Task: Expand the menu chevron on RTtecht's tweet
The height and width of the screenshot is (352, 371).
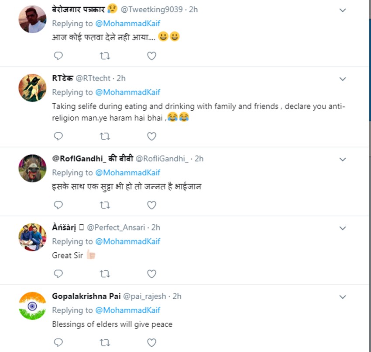Action: [x=343, y=79]
